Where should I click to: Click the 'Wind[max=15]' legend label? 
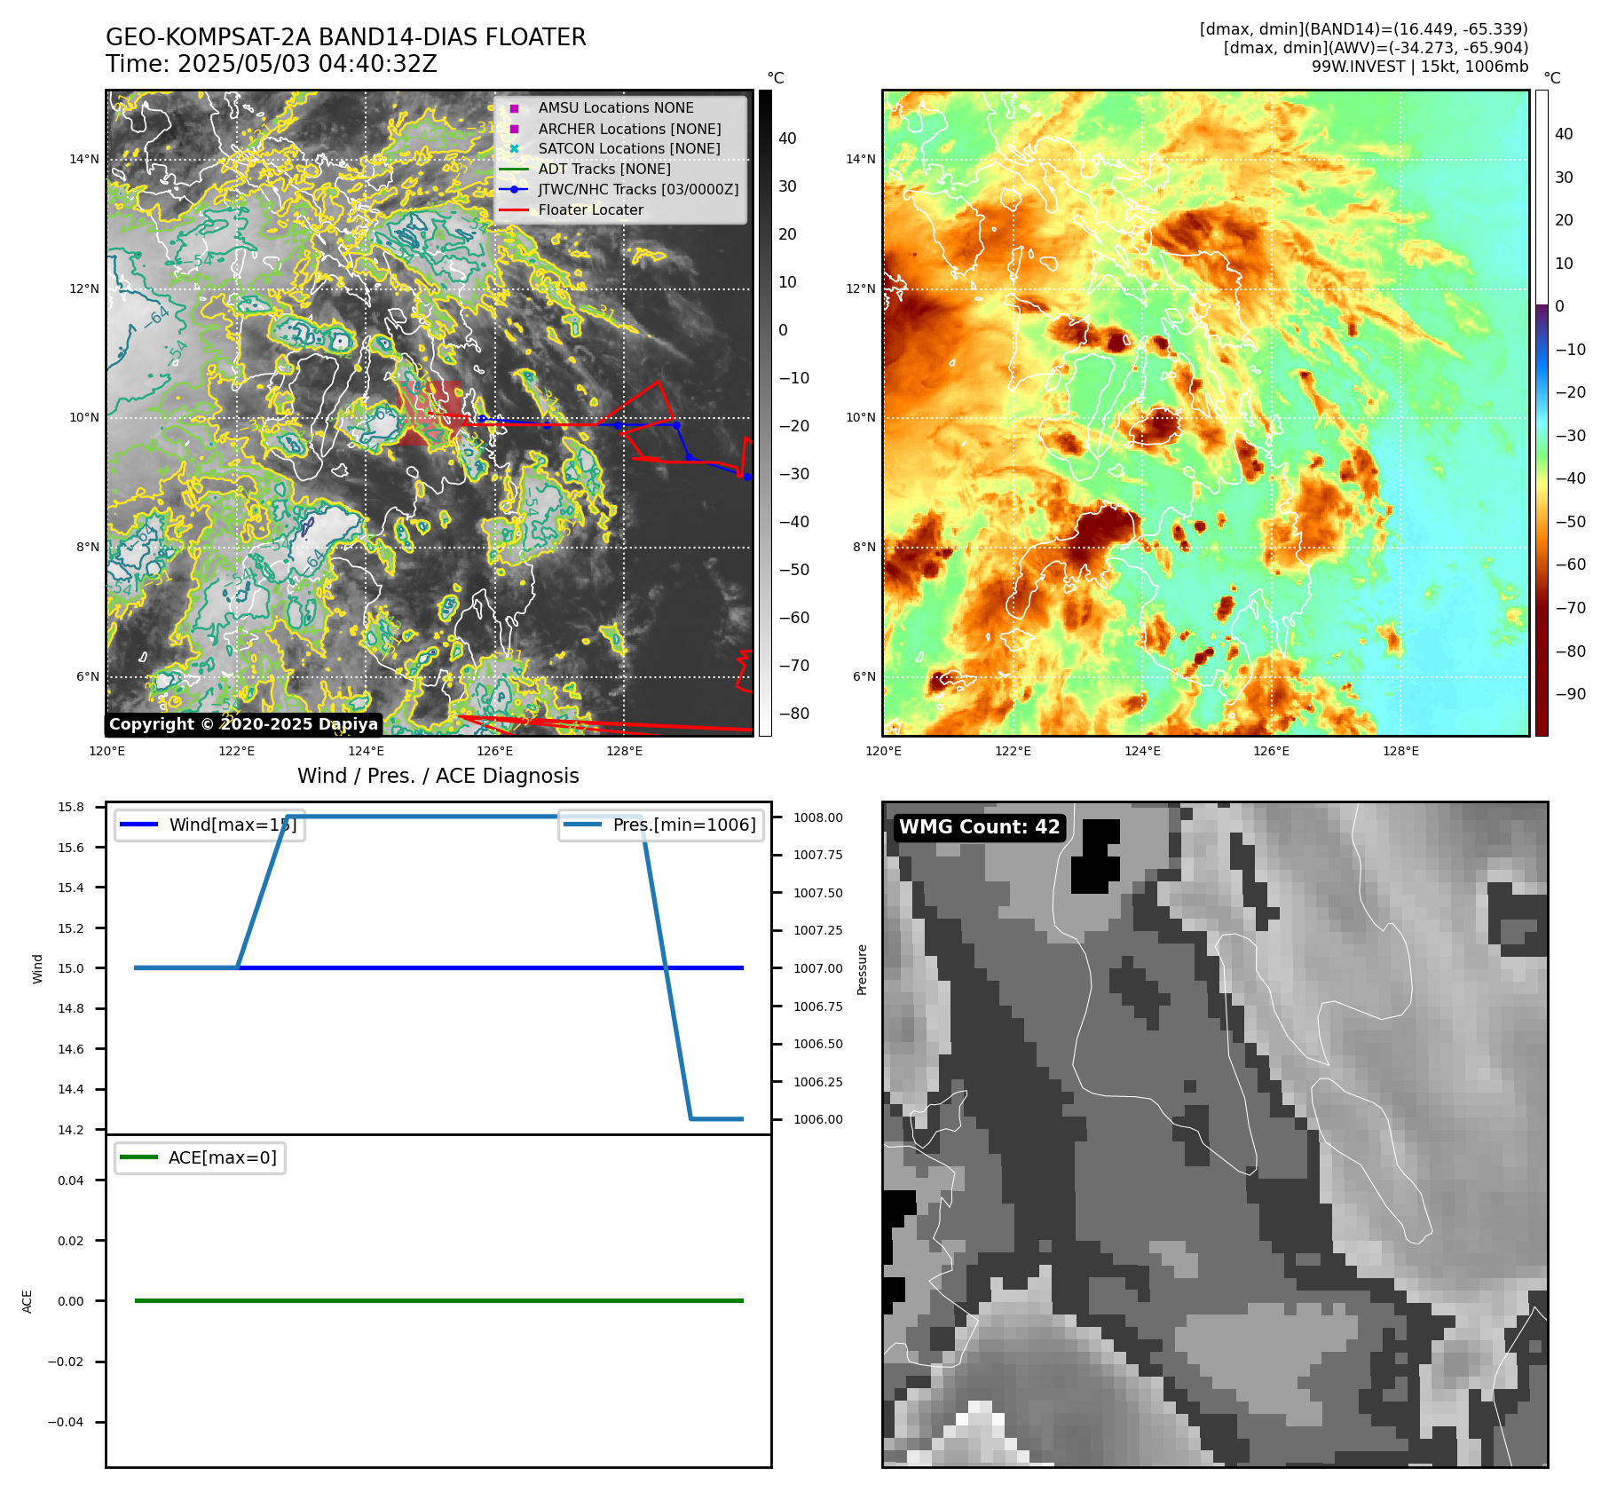tap(233, 825)
